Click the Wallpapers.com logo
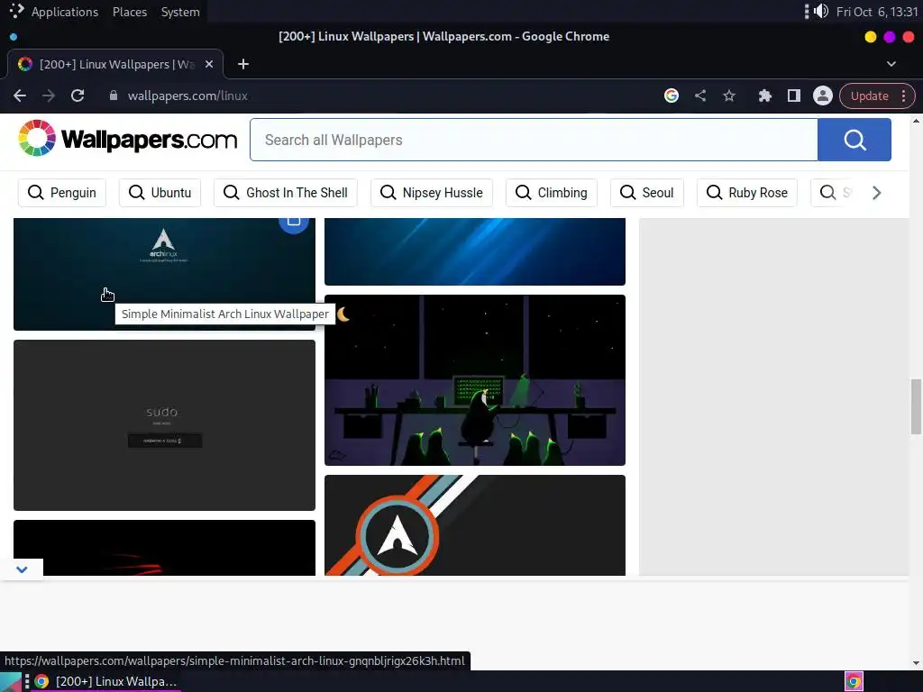Image resolution: width=923 pixels, height=692 pixels. (127, 139)
